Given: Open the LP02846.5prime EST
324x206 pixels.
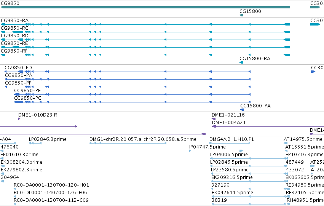Looking at the screenshot, I should pos(229,163).
